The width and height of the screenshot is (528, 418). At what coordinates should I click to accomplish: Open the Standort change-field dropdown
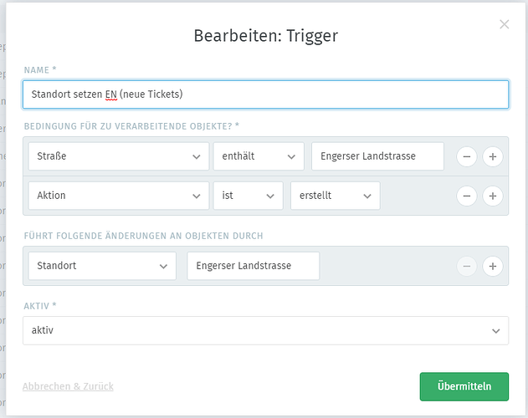click(102, 266)
